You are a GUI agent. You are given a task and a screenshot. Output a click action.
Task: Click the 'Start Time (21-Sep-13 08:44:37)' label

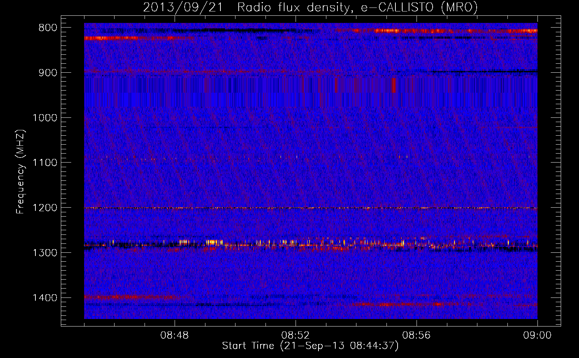click(x=310, y=346)
